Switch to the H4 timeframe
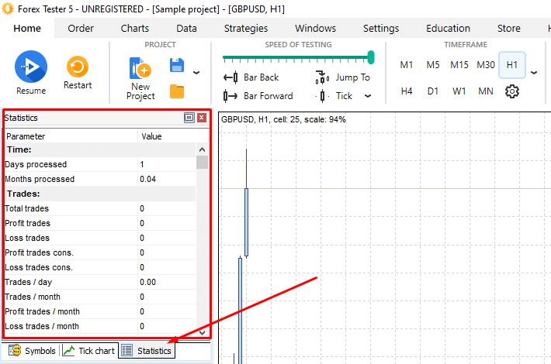 point(407,91)
